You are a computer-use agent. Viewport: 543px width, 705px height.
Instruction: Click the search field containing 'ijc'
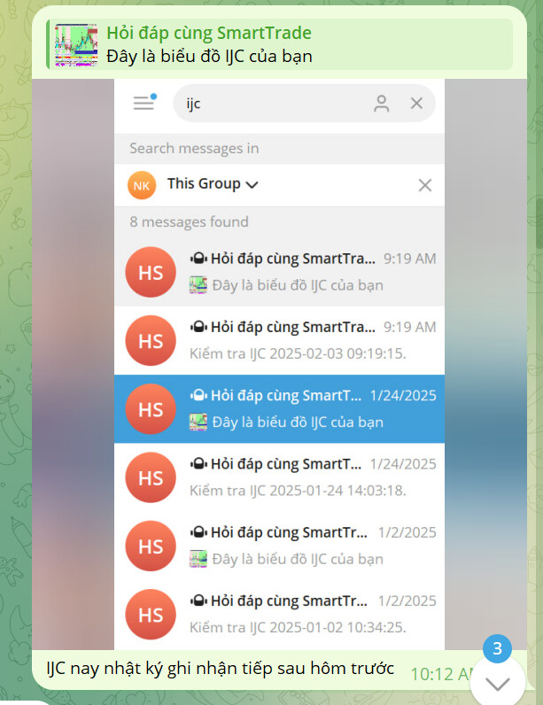coord(305,104)
